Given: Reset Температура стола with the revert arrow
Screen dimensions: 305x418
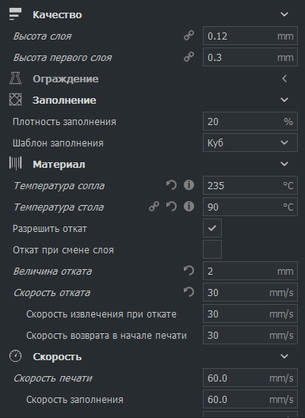Looking at the screenshot, I should [171, 207].
